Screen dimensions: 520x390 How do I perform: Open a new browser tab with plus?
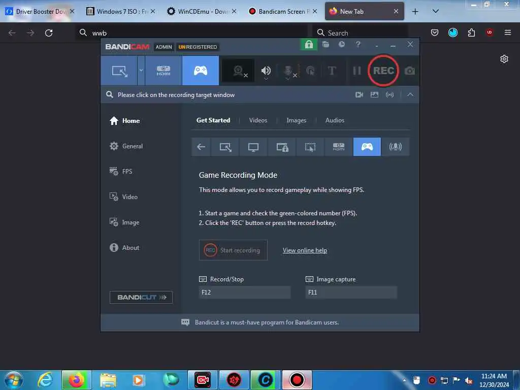coord(415,11)
